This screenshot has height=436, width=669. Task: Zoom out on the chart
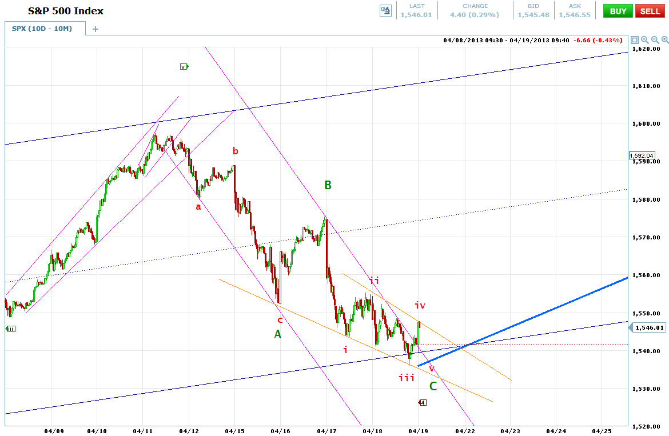tap(655, 40)
